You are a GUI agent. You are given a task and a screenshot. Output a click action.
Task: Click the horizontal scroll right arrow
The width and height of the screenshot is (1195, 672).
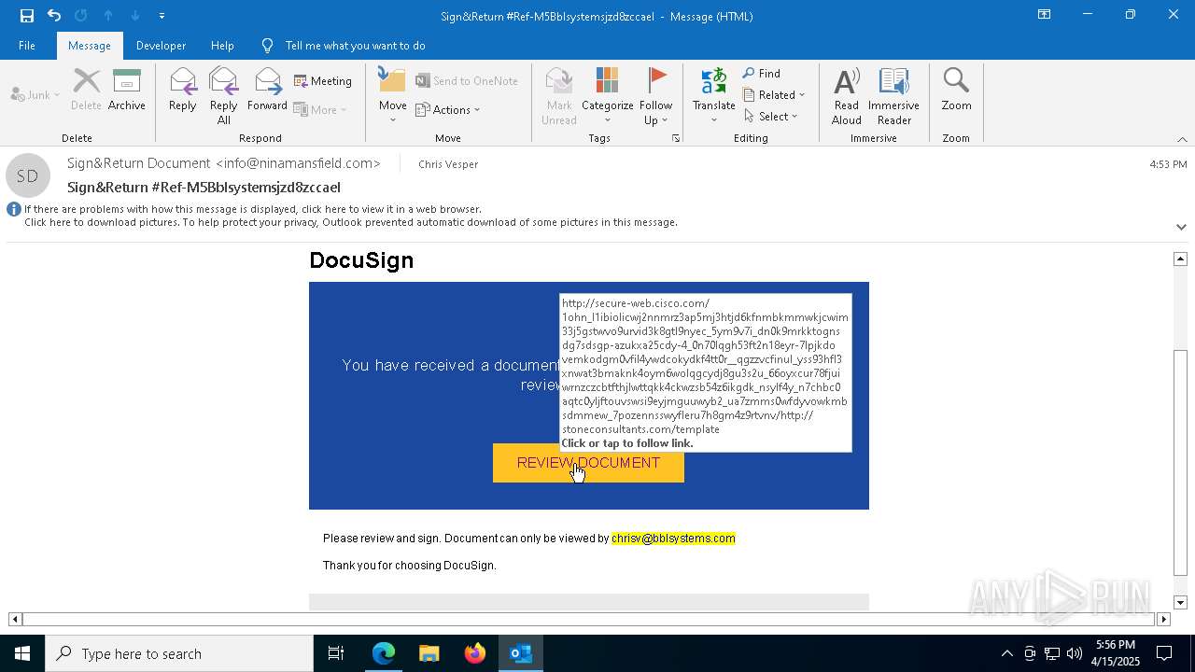(1163, 619)
